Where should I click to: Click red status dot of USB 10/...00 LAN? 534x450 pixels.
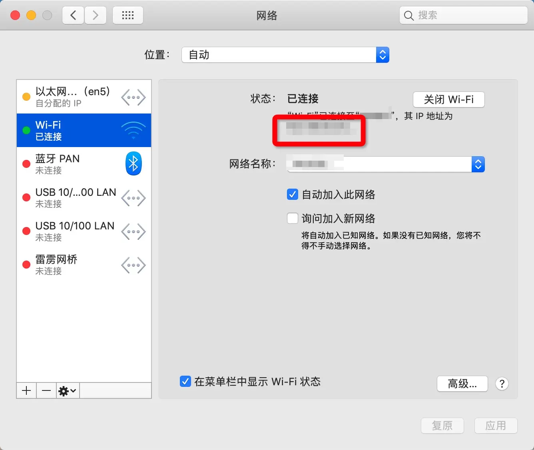point(26,197)
